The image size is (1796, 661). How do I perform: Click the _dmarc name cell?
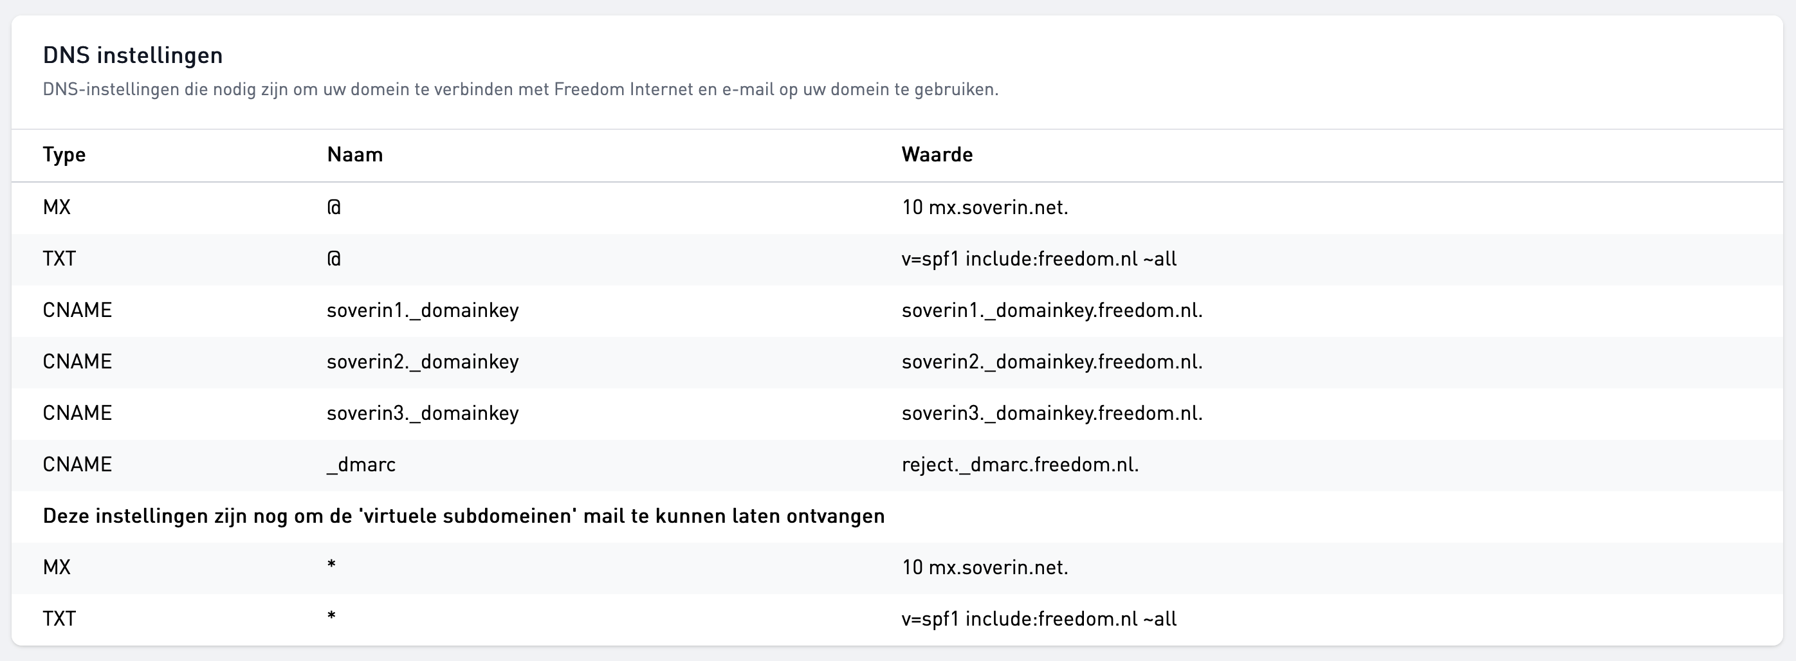[x=361, y=465]
